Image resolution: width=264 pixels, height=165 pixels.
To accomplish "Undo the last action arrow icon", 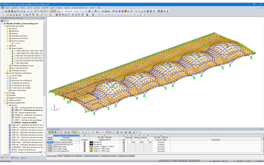I will 28,11.
